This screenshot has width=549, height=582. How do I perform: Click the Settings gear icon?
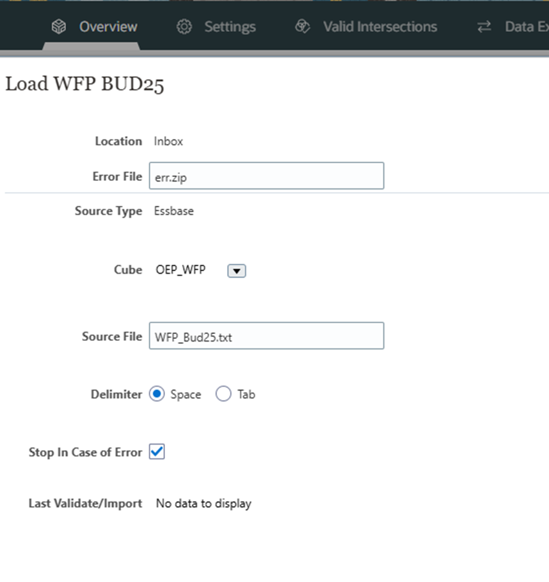[184, 27]
